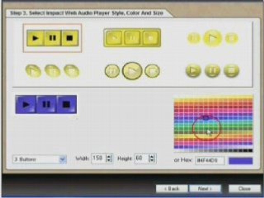
Task: Go to previous step with Back button
Action: click(x=172, y=189)
